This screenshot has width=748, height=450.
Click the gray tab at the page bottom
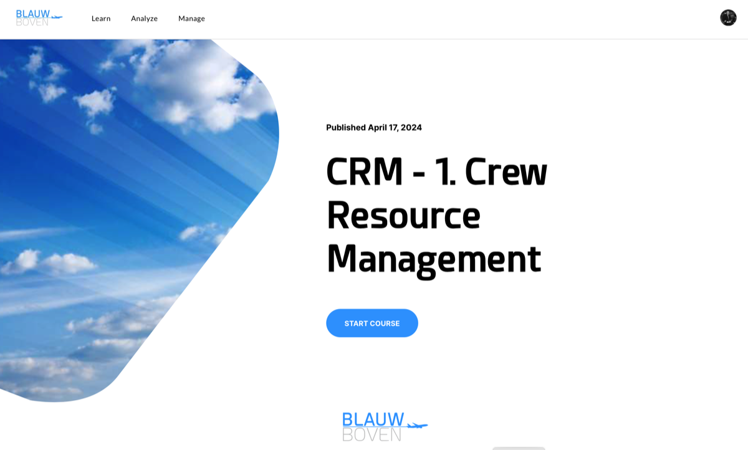point(519,448)
